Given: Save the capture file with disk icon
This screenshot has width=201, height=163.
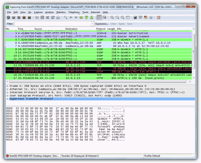Looking at the screenshot, I should click(42, 17).
